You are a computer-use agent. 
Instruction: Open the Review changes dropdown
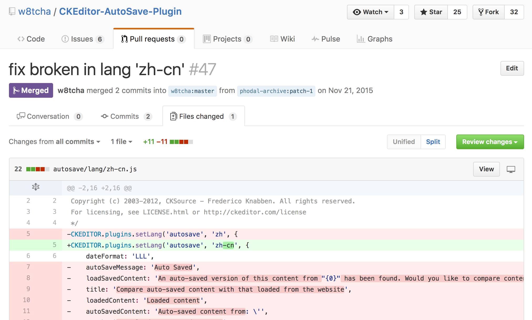click(490, 142)
